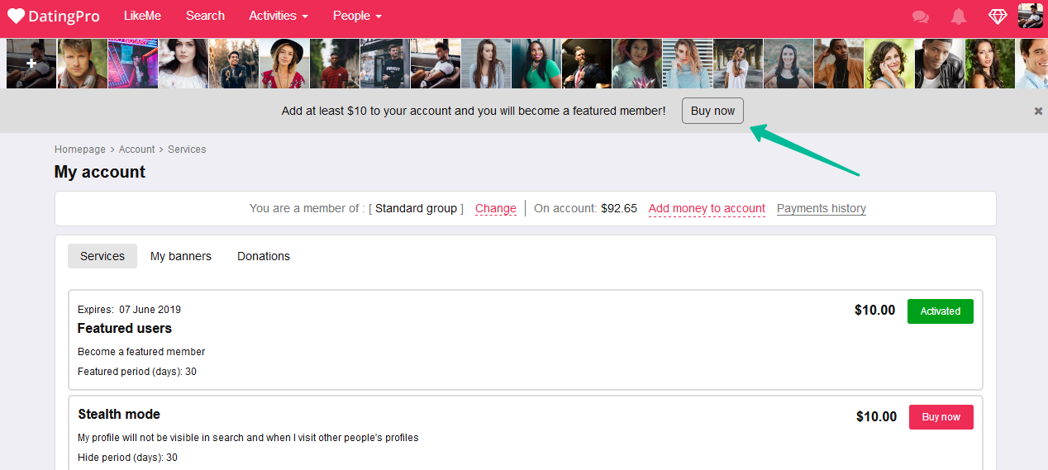Image resolution: width=1048 pixels, height=470 pixels.
Task: Click Add money to account link
Action: click(707, 208)
